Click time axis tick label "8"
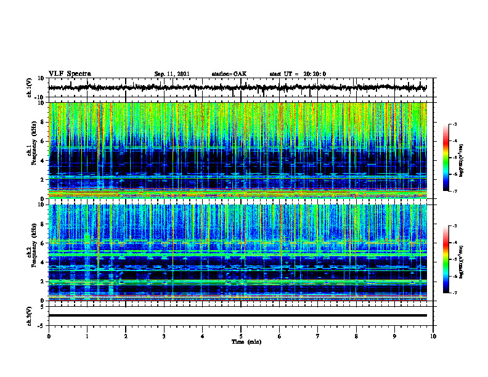488x377 pixels. 356,336
